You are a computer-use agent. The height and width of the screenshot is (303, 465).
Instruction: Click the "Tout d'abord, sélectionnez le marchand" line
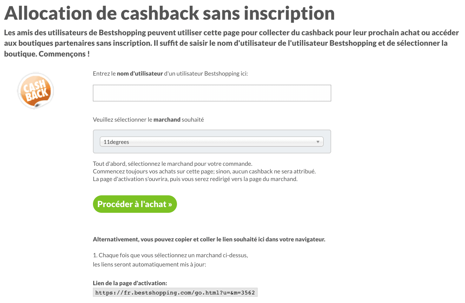click(172, 164)
